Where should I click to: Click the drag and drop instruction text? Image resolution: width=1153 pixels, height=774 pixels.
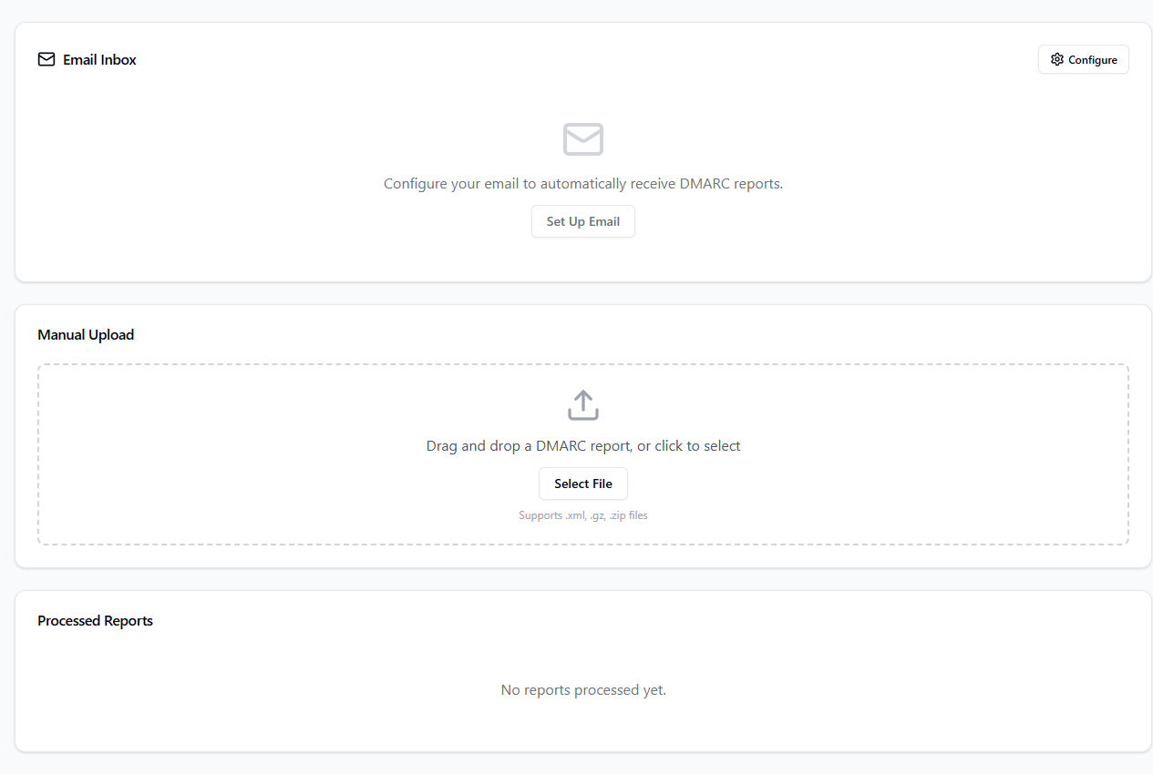tap(582, 445)
